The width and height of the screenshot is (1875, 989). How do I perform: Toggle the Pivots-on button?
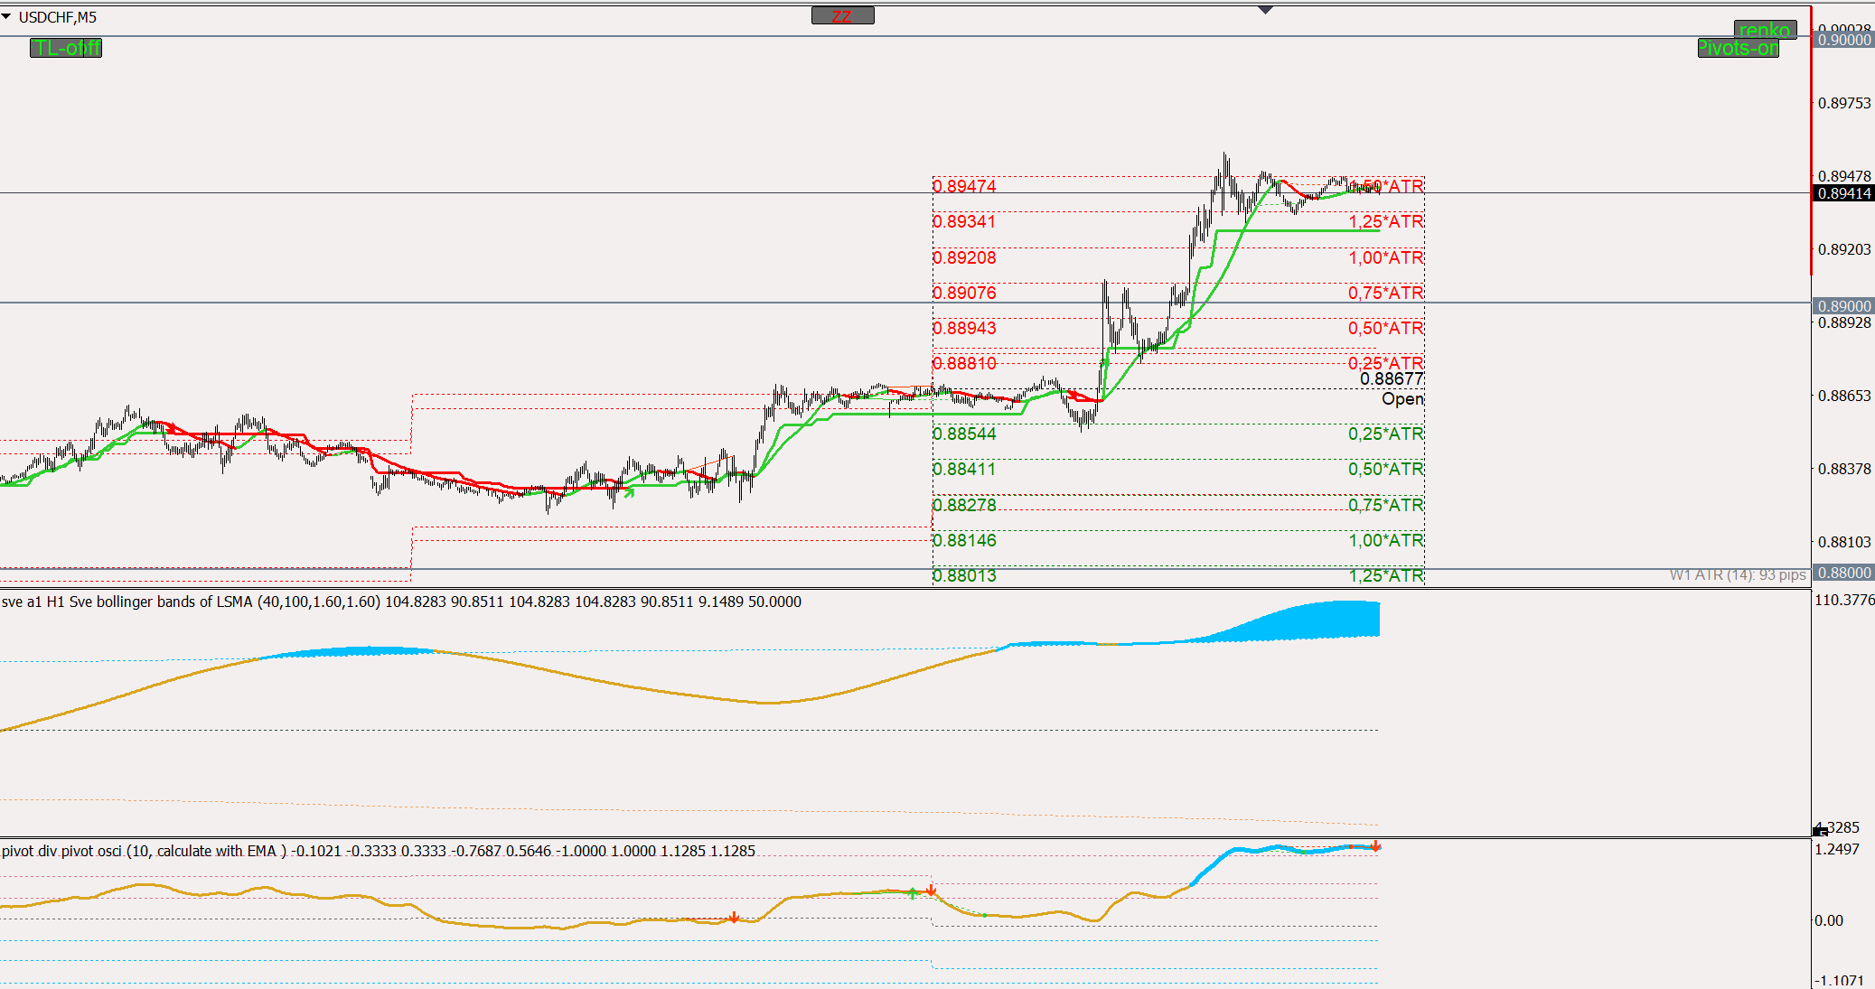pos(1738,49)
